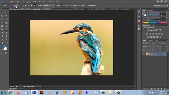The image size is (169, 95).
Task: Toggle lock image pixels in Layers
Action: coord(150,50)
